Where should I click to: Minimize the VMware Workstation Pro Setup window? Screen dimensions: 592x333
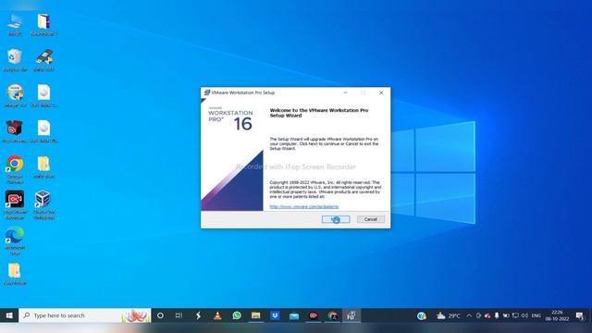(x=345, y=92)
